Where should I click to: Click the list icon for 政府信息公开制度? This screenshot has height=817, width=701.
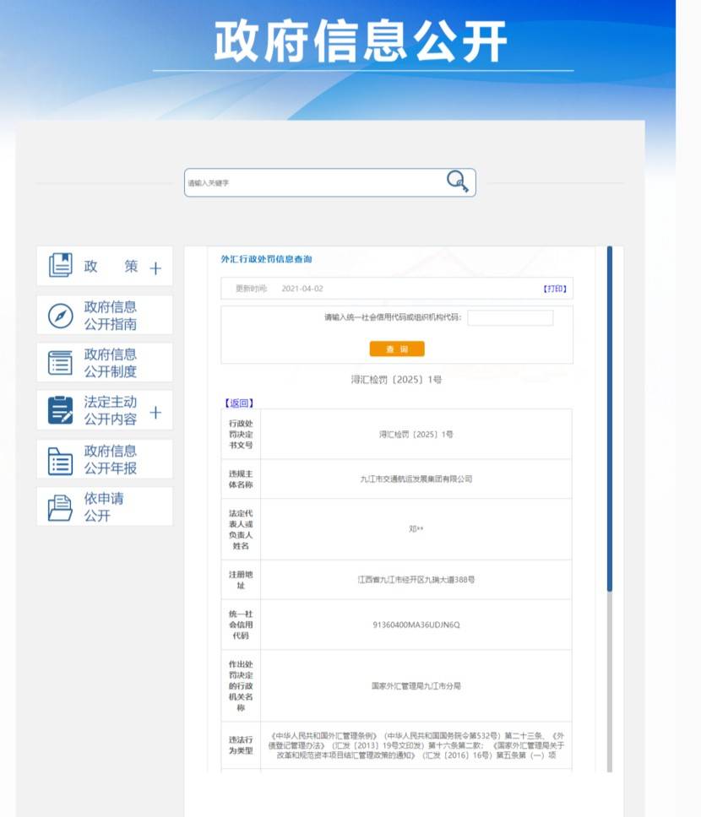[61, 363]
